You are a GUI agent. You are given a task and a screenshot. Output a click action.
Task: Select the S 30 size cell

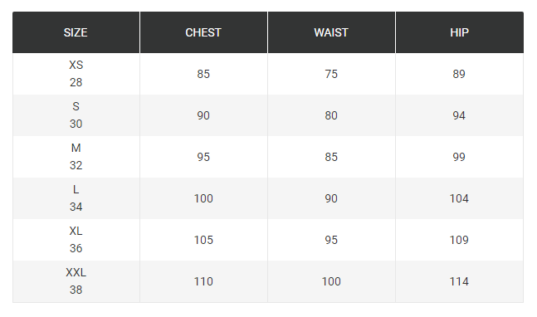pos(76,115)
